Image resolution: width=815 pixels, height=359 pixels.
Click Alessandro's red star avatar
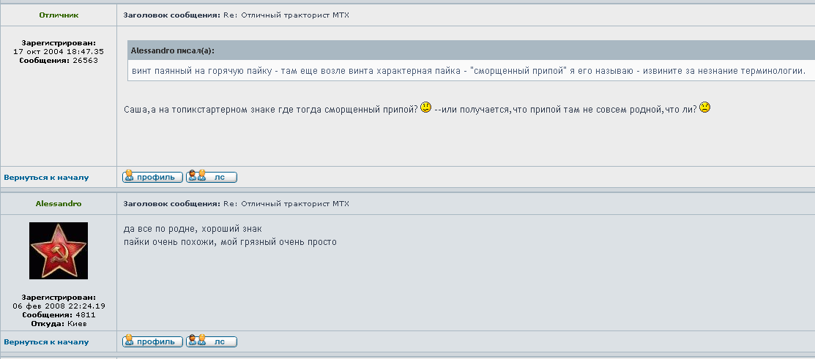[59, 251]
